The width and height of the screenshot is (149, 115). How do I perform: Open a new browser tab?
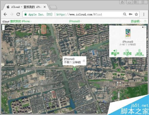53,7
